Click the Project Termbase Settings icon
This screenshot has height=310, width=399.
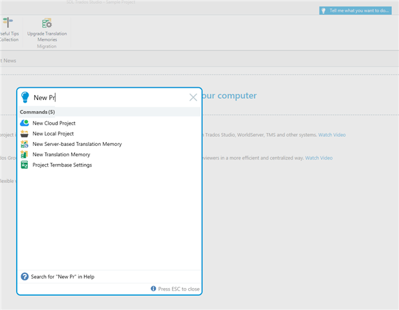tap(25, 165)
